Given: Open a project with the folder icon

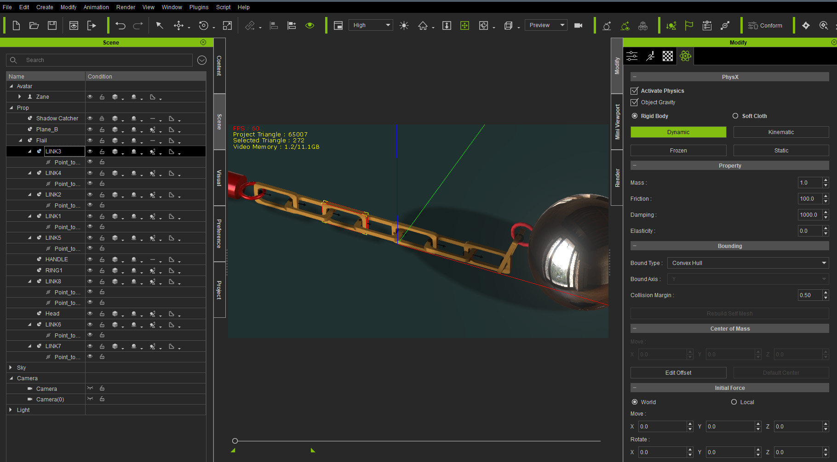Looking at the screenshot, I should [x=34, y=26].
